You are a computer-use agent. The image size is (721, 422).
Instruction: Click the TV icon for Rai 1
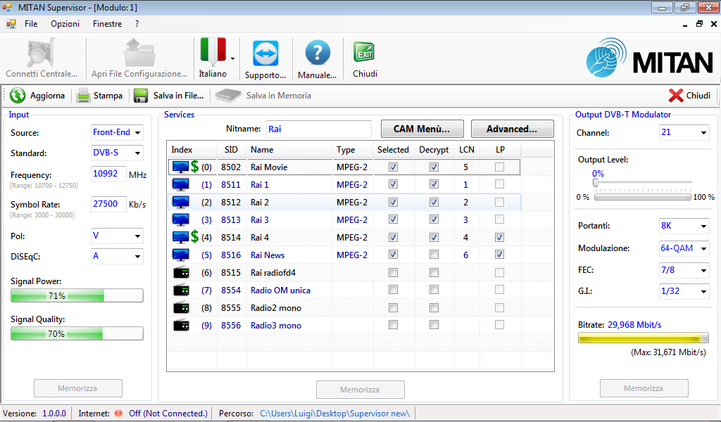coord(180,184)
